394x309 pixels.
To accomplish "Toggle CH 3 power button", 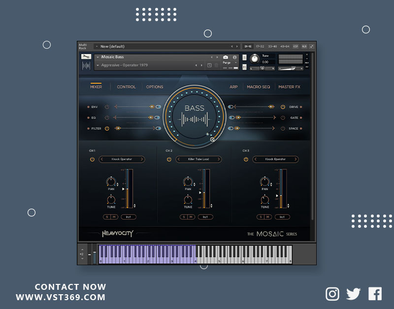I will tap(246, 159).
